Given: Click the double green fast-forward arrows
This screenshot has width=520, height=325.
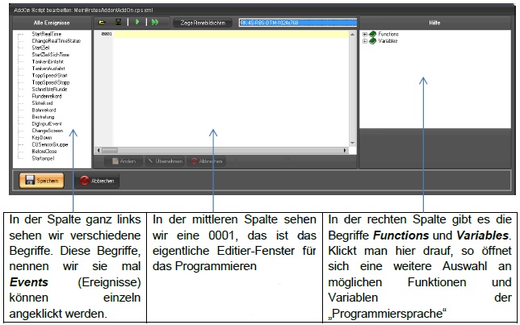Looking at the screenshot, I should point(155,23).
